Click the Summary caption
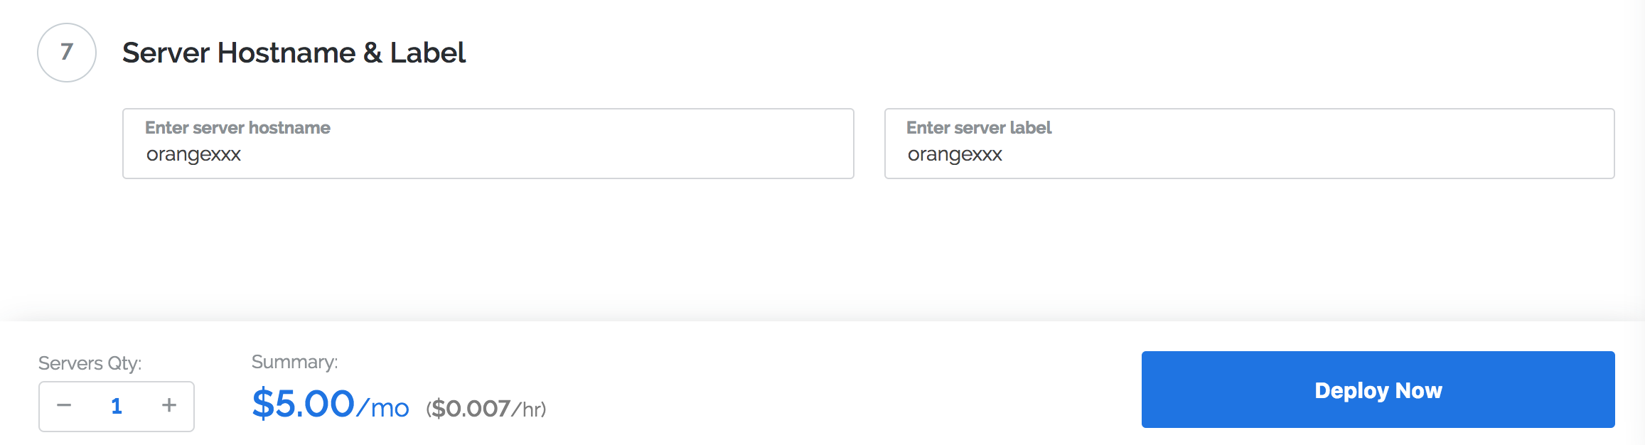This screenshot has width=1645, height=445. (x=295, y=362)
